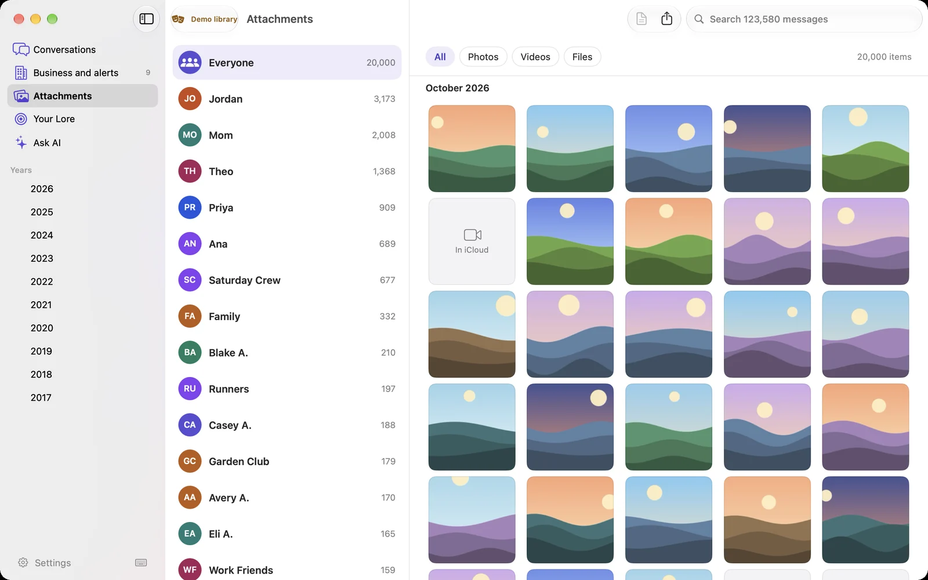Screen dimensions: 928x580
Task: Click the Demo library label
Action: coord(214,19)
